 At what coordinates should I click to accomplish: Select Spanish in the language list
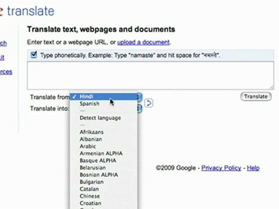pyautogui.click(x=104, y=104)
